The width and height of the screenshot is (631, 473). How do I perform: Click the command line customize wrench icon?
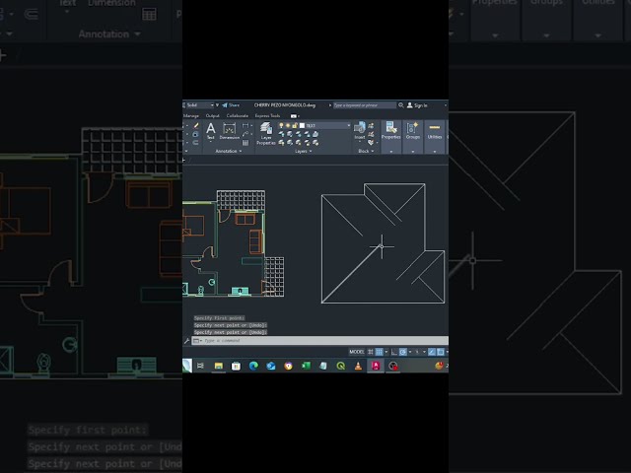pos(186,341)
